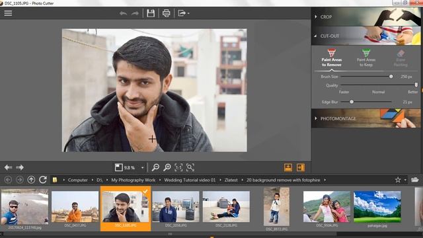
Task: Refresh the folder contents
Action: pos(43,179)
